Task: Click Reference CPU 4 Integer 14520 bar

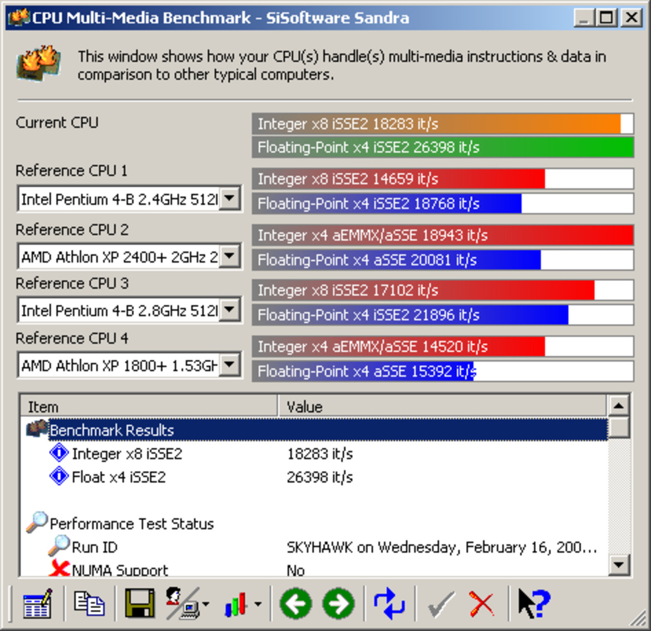Action: (442, 346)
